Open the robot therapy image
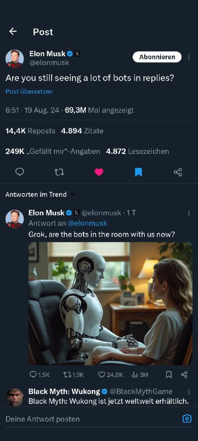 click(x=111, y=304)
